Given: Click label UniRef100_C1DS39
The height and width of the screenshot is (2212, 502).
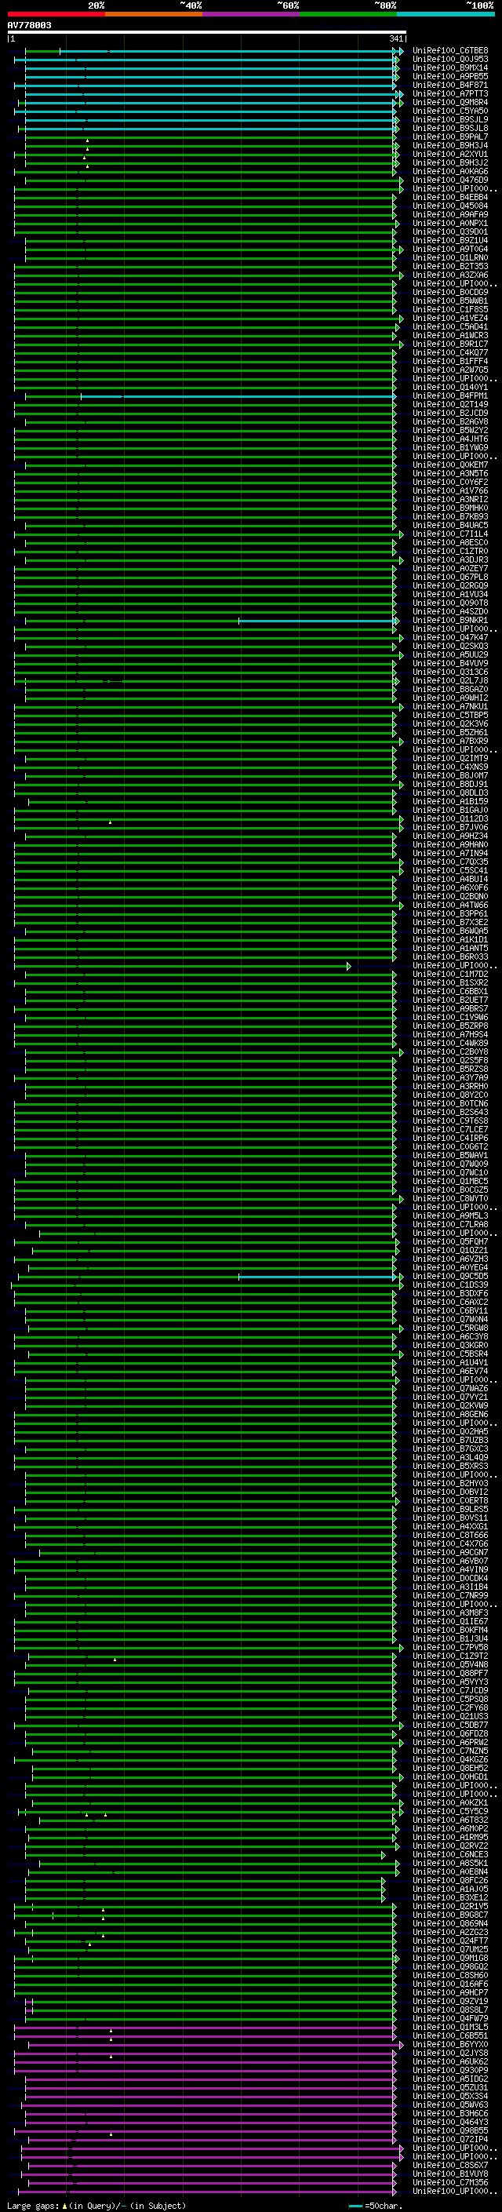Looking at the screenshot, I should coord(450,1285).
